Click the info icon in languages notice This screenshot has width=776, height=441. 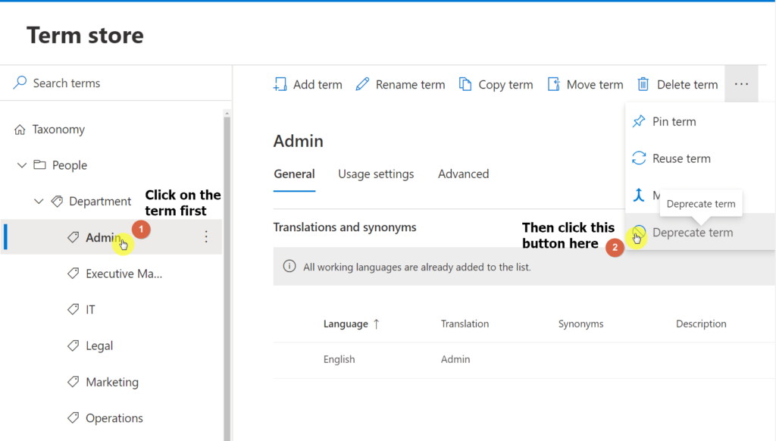tap(289, 266)
